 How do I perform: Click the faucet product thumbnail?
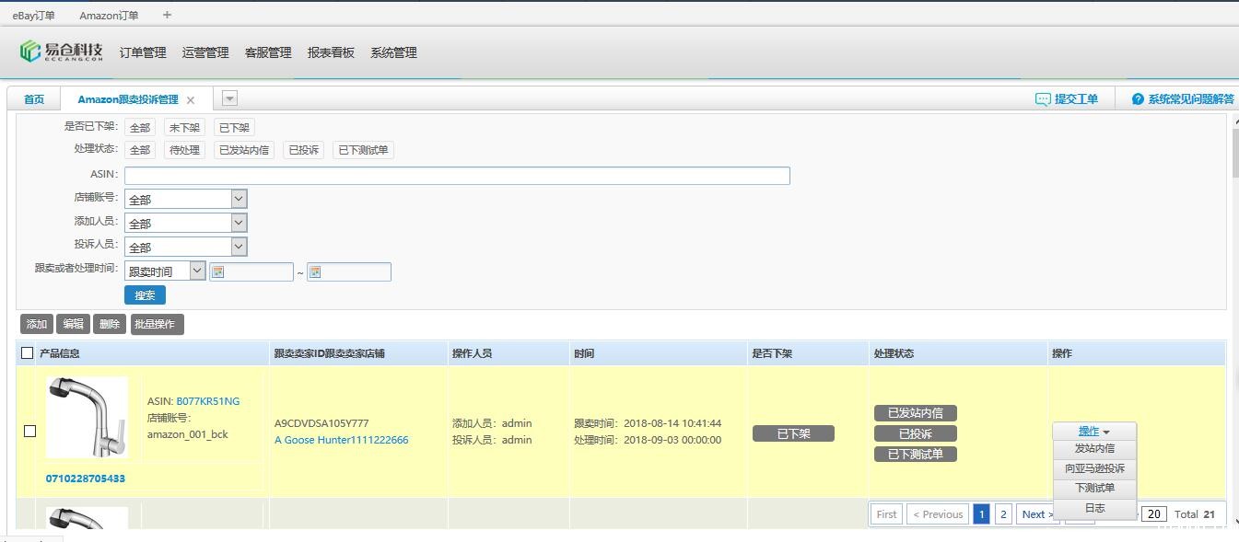88,417
